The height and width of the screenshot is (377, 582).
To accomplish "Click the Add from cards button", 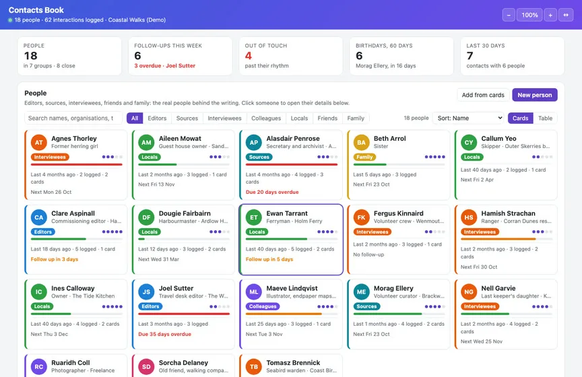I will pos(483,95).
